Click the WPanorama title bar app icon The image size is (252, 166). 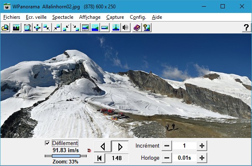coord(7,6)
